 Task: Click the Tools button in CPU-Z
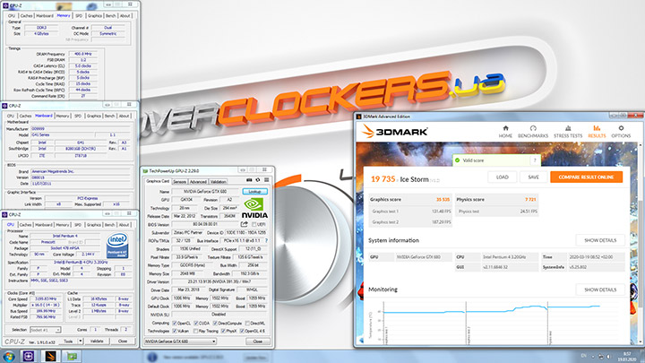(68, 341)
